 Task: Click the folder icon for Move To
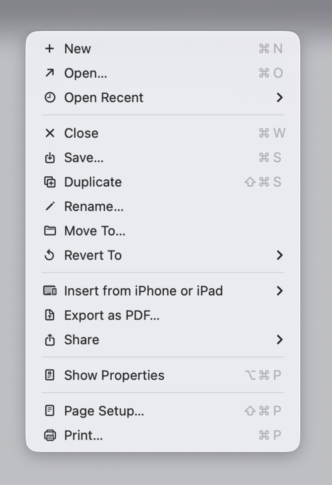pyautogui.click(x=50, y=231)
